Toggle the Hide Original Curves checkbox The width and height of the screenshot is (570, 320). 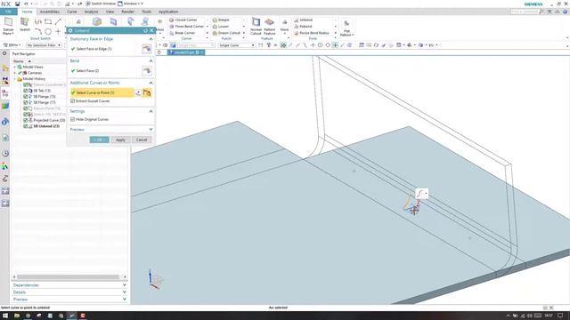point(73,119)
